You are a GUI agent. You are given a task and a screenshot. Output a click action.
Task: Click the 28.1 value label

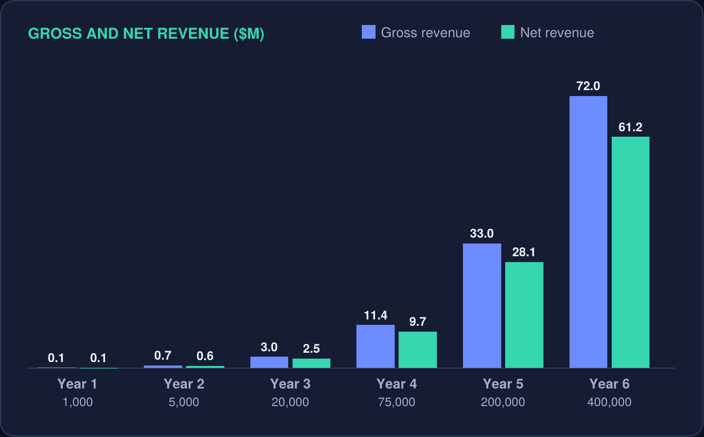(524, 252)
